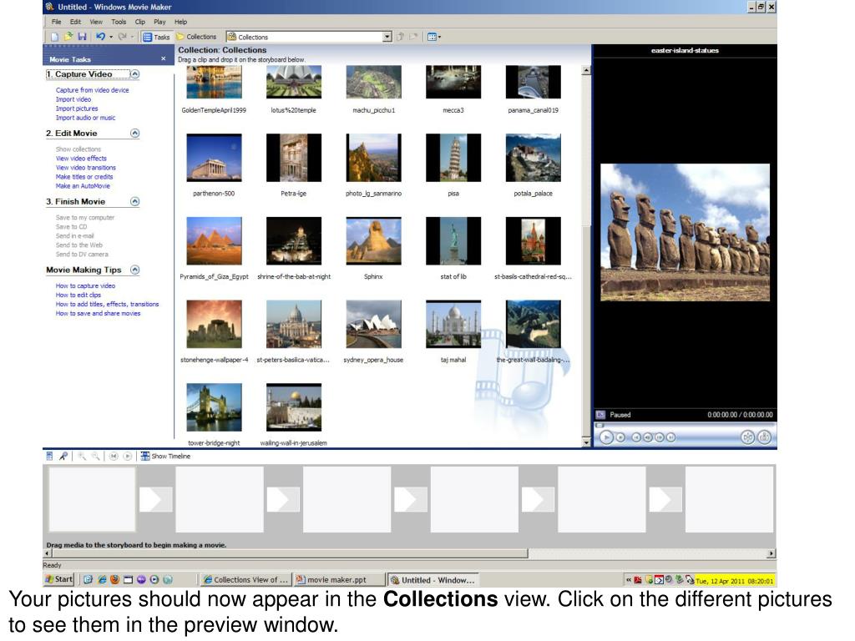Toggle the Tasks pane button
The height and width of the screenshot is (641, 855).
(156, 37)
